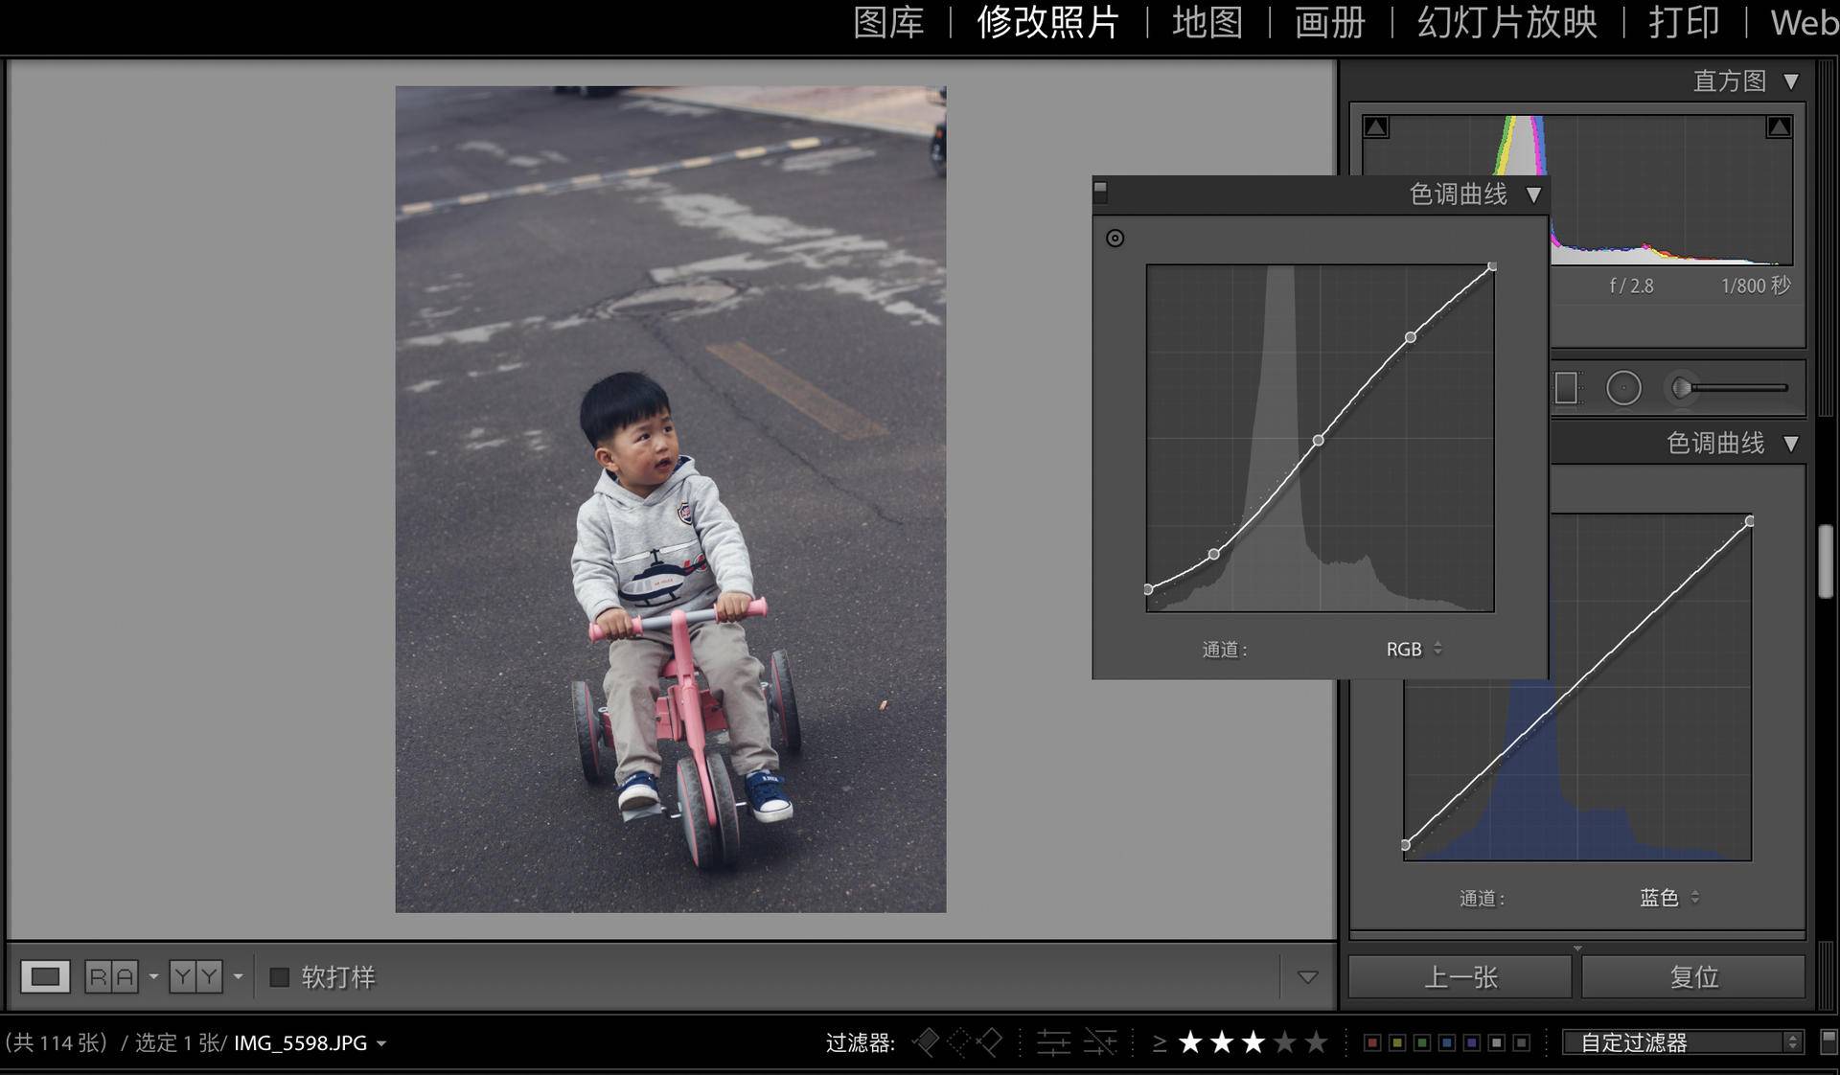This screenshot has width=1840, height=1075.
Task: Select the loupe view icon
Action: point(45,977)
